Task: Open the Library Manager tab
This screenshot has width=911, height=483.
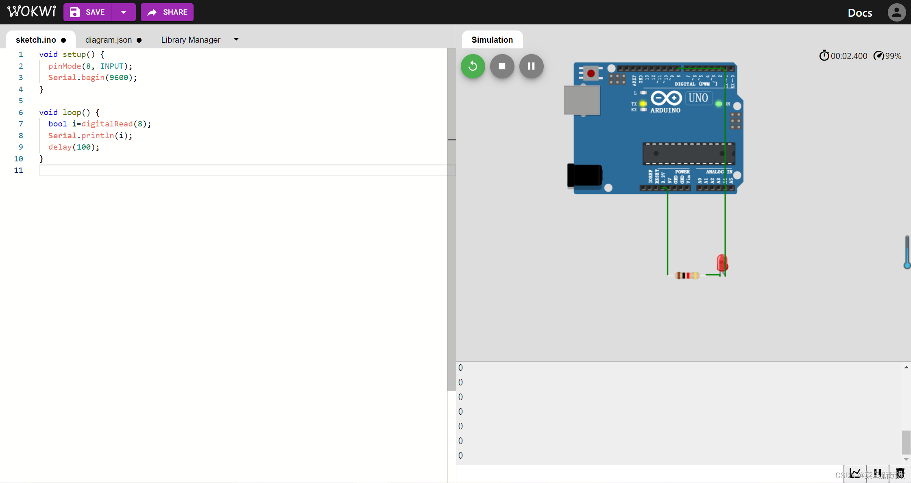Action: click(190, 40)
